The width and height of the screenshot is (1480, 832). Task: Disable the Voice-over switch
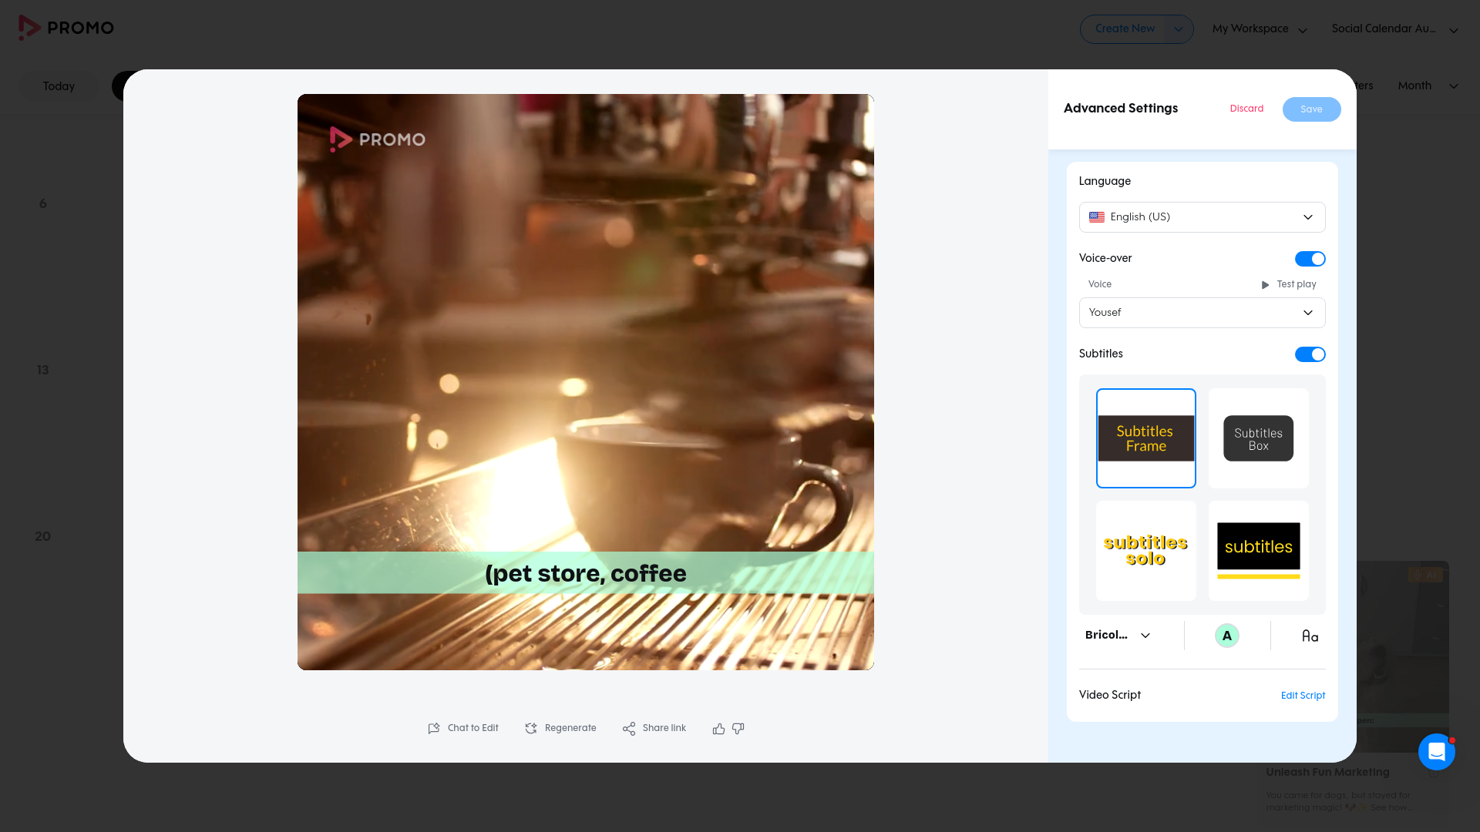pos(1310,259)
